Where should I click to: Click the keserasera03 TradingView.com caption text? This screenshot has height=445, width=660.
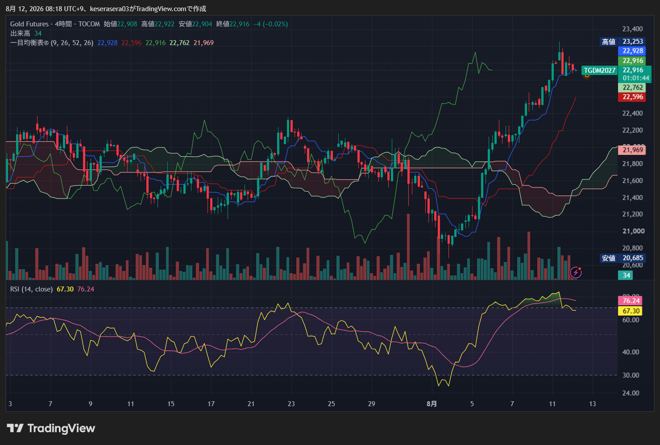[148, 9]
